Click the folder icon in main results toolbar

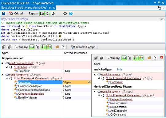click(57, 47)
